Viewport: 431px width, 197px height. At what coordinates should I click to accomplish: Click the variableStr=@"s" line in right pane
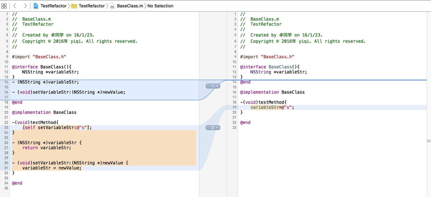[x=272, y=107]
